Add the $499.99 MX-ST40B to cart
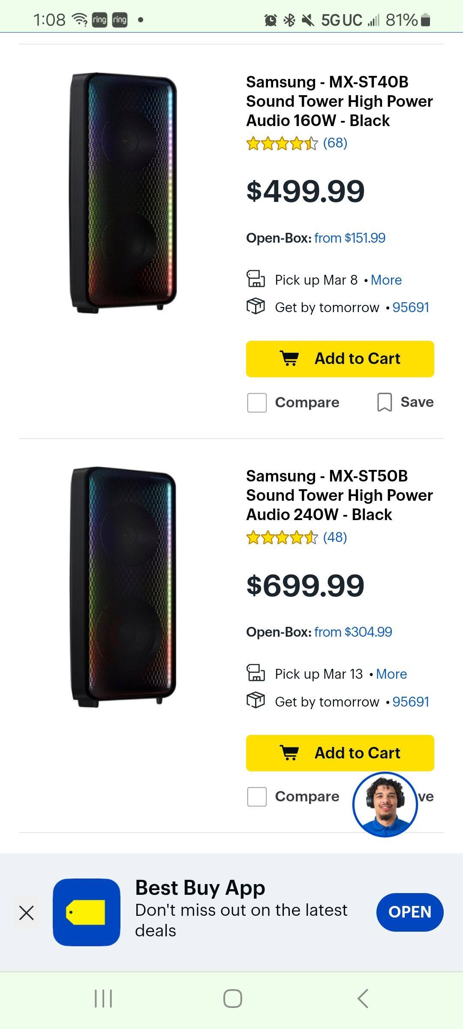Viewport: 463px width, 1029px height. (x=340, y=359)
